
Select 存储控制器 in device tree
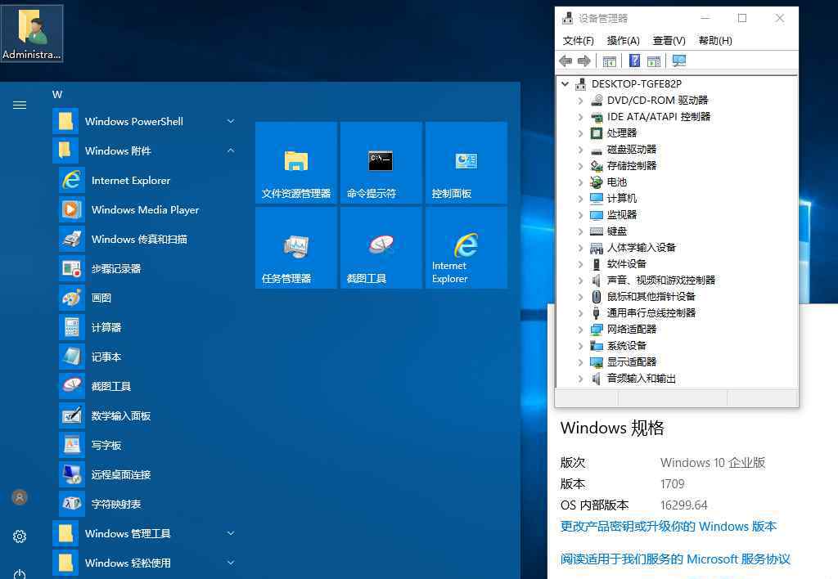632,165
